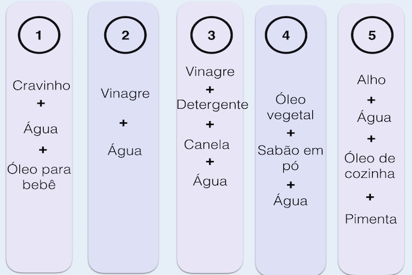412x275 pixels.
Task: Select the Óleo vegetal text
Action: tap(290, 108)
